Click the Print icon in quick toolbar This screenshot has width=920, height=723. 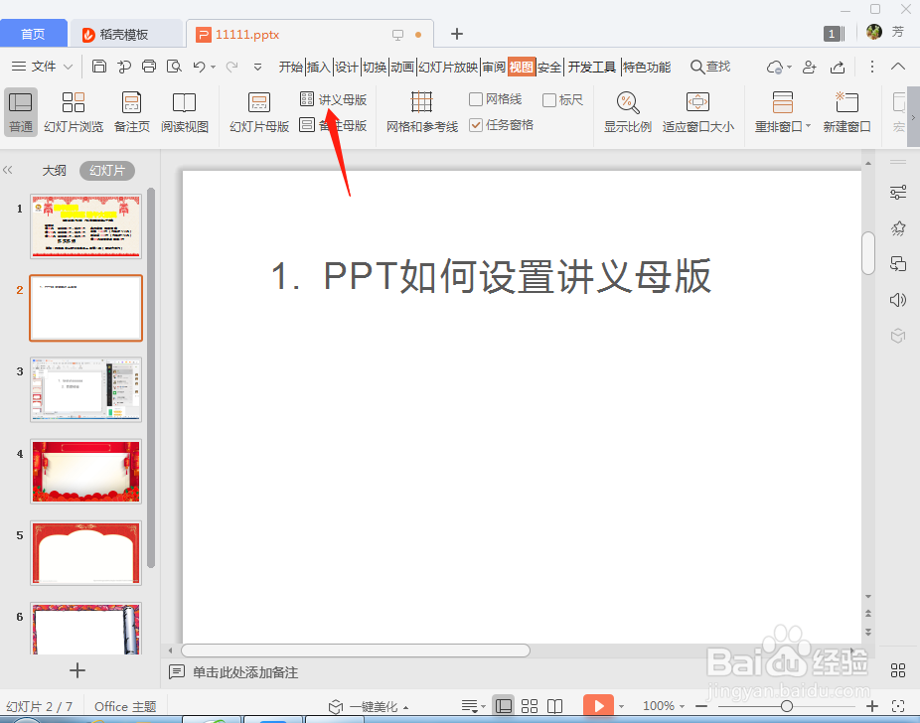tap(149, 67)
